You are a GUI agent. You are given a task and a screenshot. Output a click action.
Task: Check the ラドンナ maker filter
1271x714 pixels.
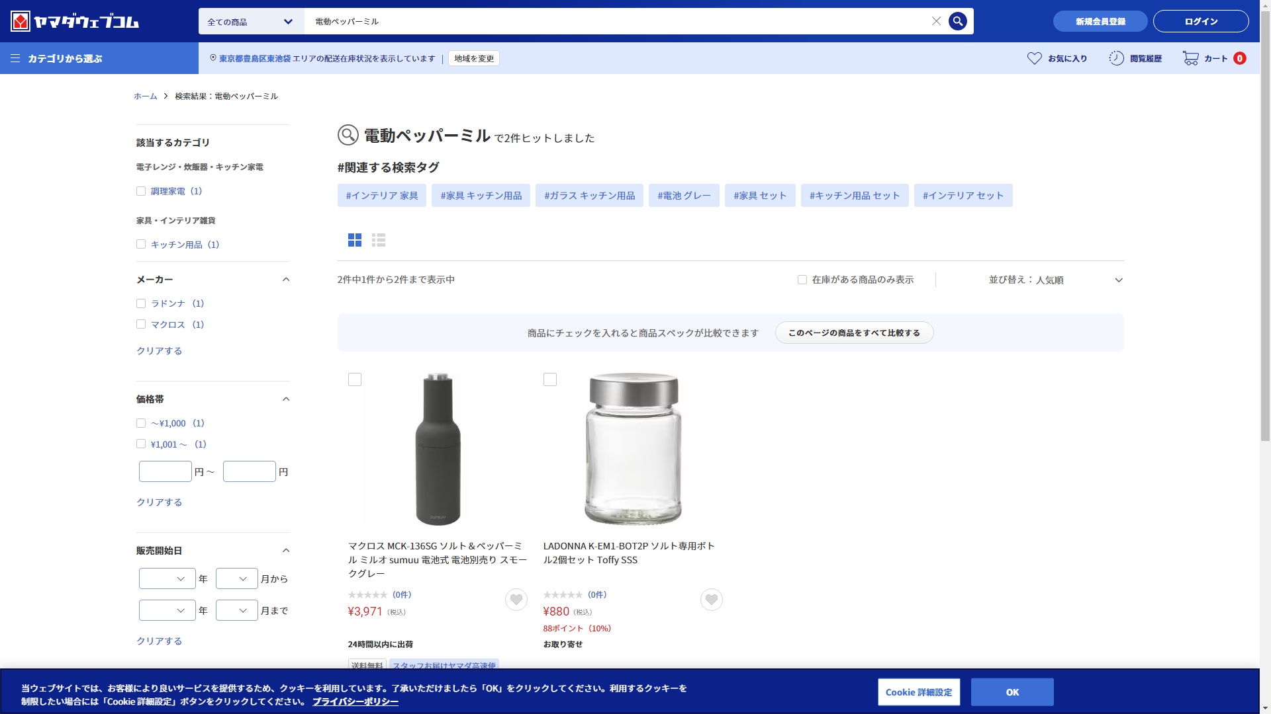coord(141,303)
